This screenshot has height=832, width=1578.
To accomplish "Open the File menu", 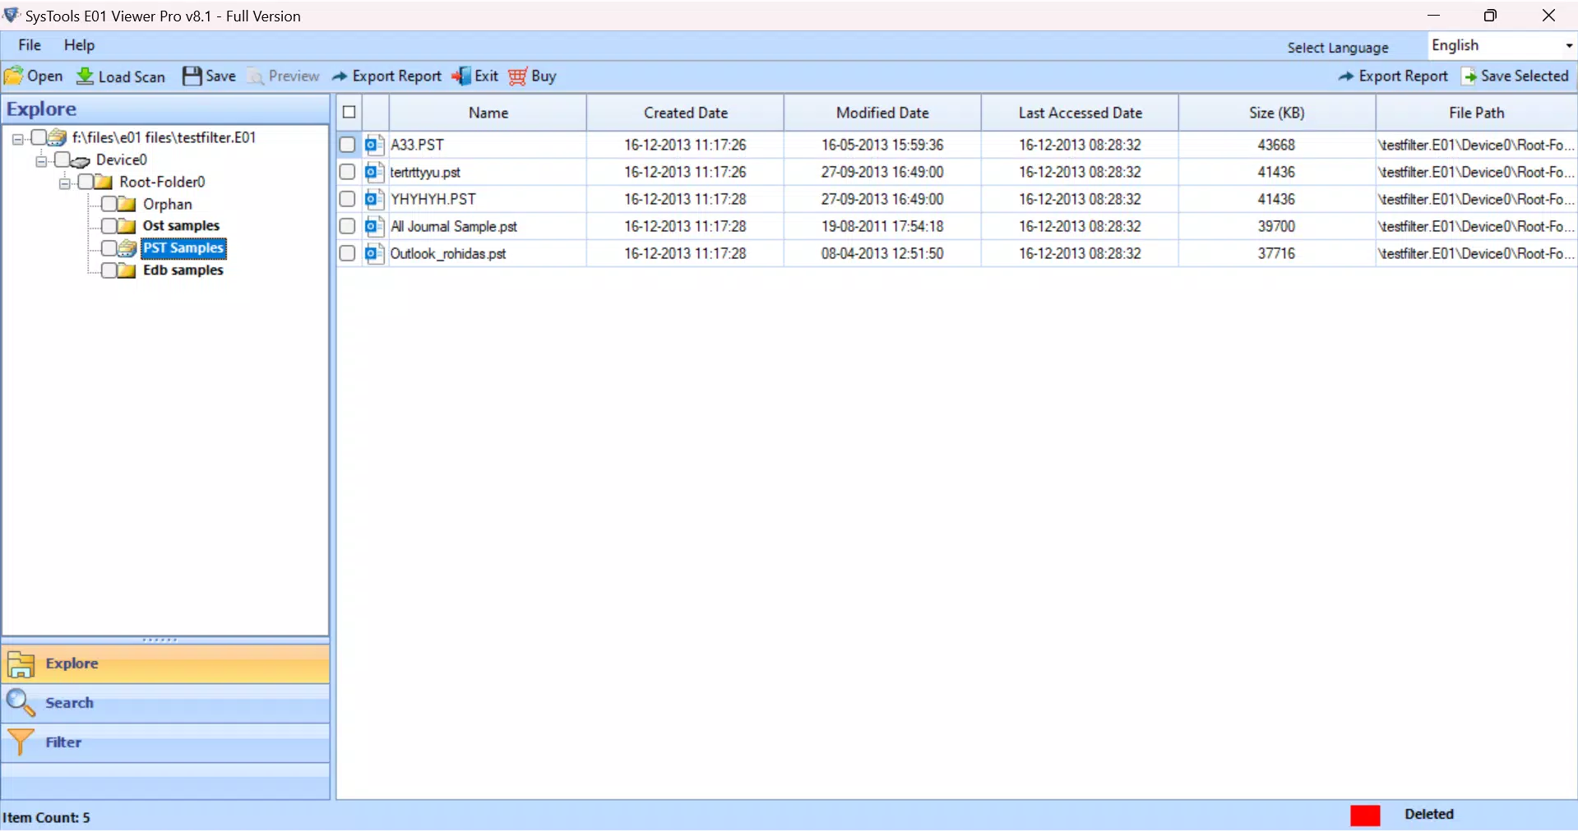I will pyautogui.click(x=30, y=45).
